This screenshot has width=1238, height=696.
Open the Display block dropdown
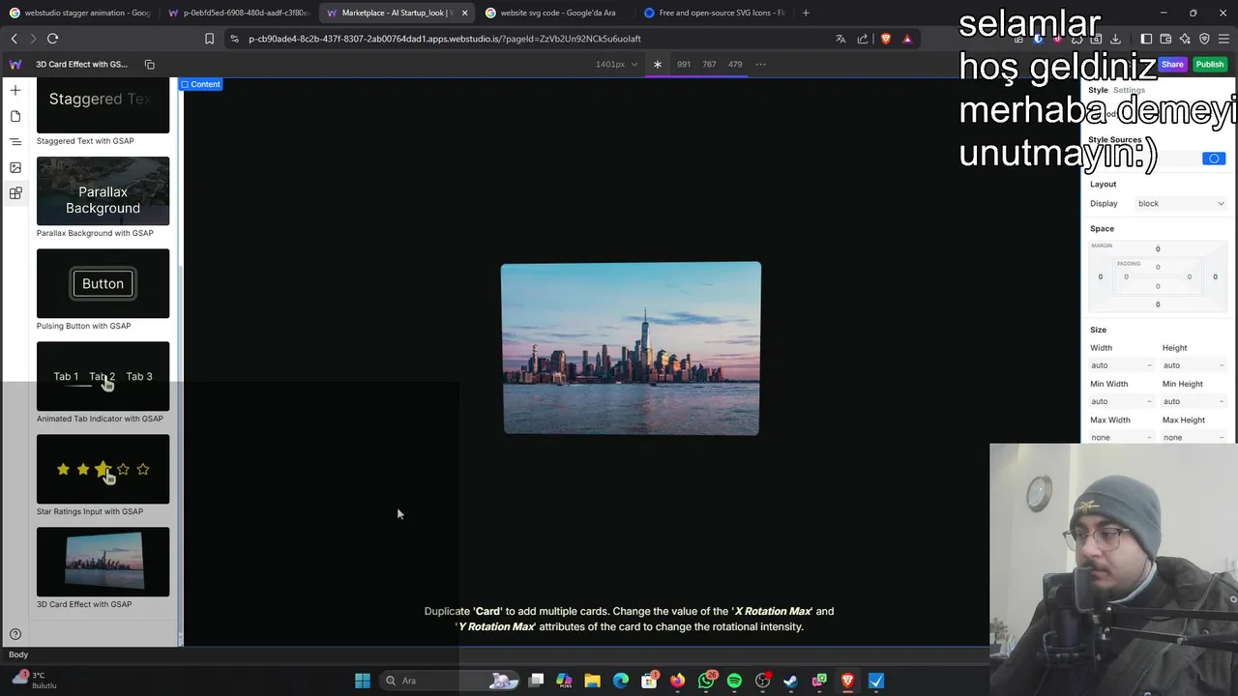click(x=1181, y=204)
